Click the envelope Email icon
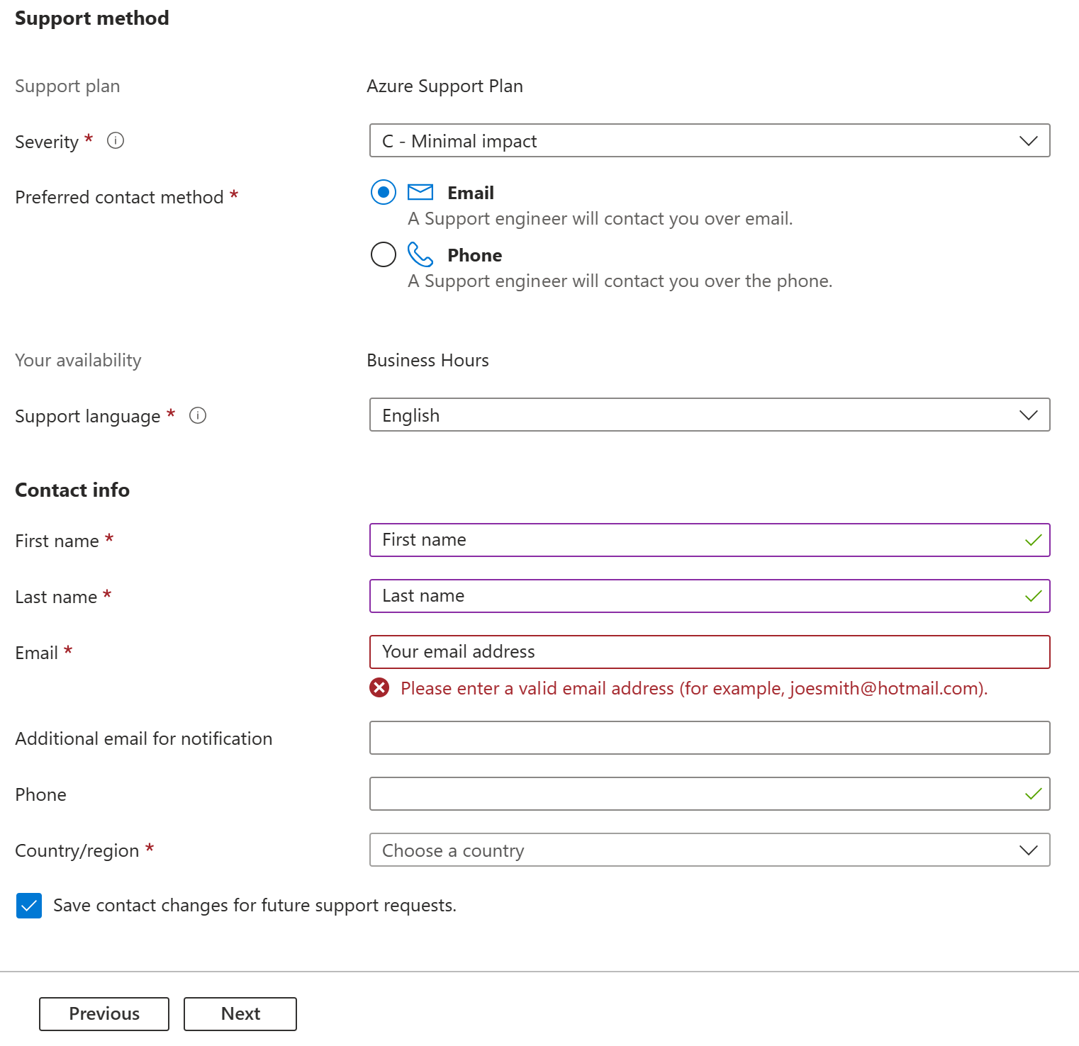This screenshot has width=1079, height=1046. (x=420, y=192)
